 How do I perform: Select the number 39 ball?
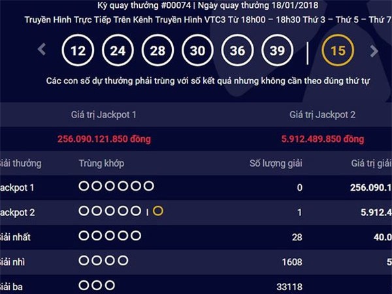tap(278, 50)
